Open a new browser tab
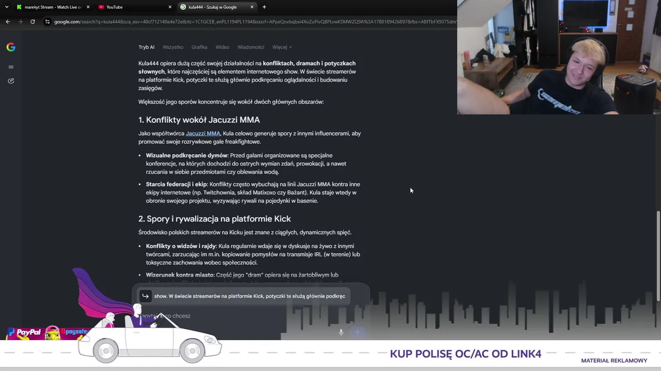This screenshot has width=661, height=371. click(x=264, y=7)
